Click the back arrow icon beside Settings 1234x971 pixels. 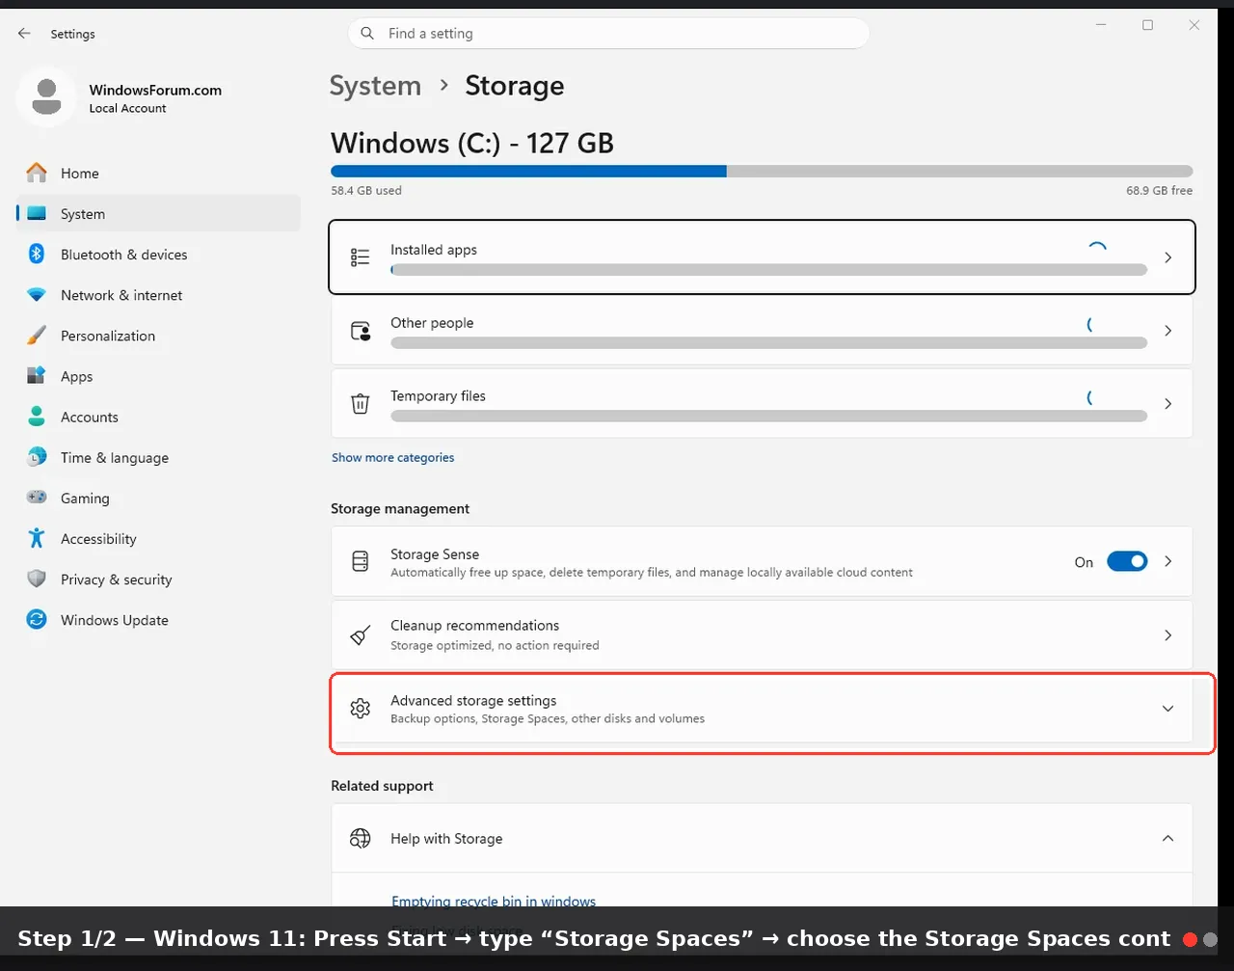24,34
